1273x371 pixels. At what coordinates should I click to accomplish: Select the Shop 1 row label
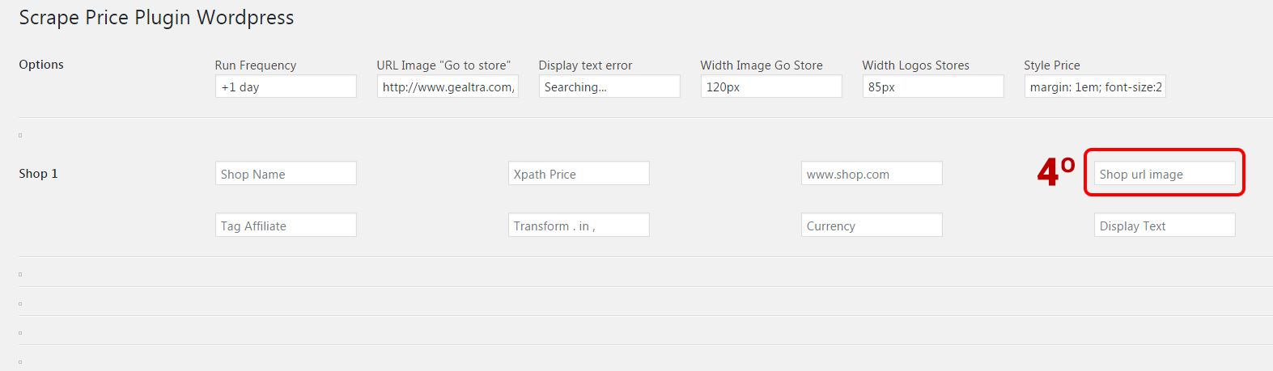38,174
